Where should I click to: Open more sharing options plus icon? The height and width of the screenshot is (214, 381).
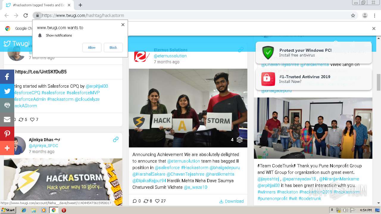pos(7,148)
